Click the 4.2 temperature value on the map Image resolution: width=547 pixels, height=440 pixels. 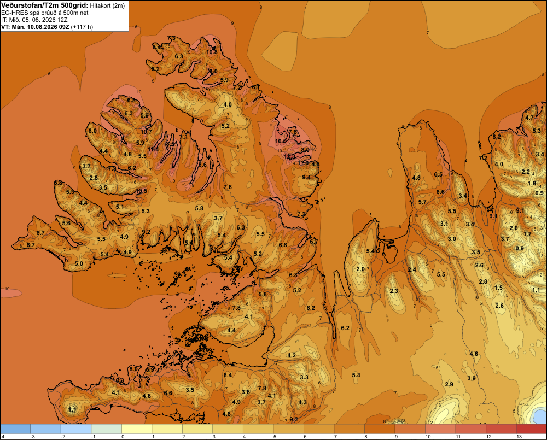tap(292, 355)
